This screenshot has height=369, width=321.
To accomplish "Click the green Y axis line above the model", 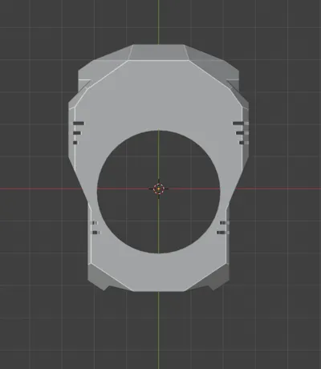I will pos(158,22).
